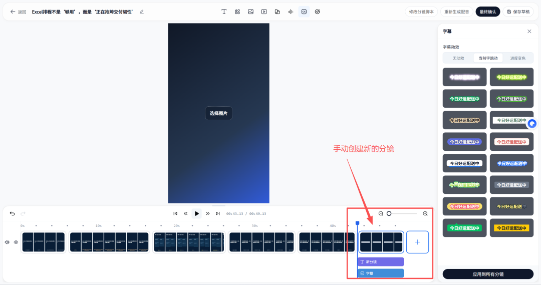Select the third storyboard clip near 20s
The image size is (541, 285).
189,242
